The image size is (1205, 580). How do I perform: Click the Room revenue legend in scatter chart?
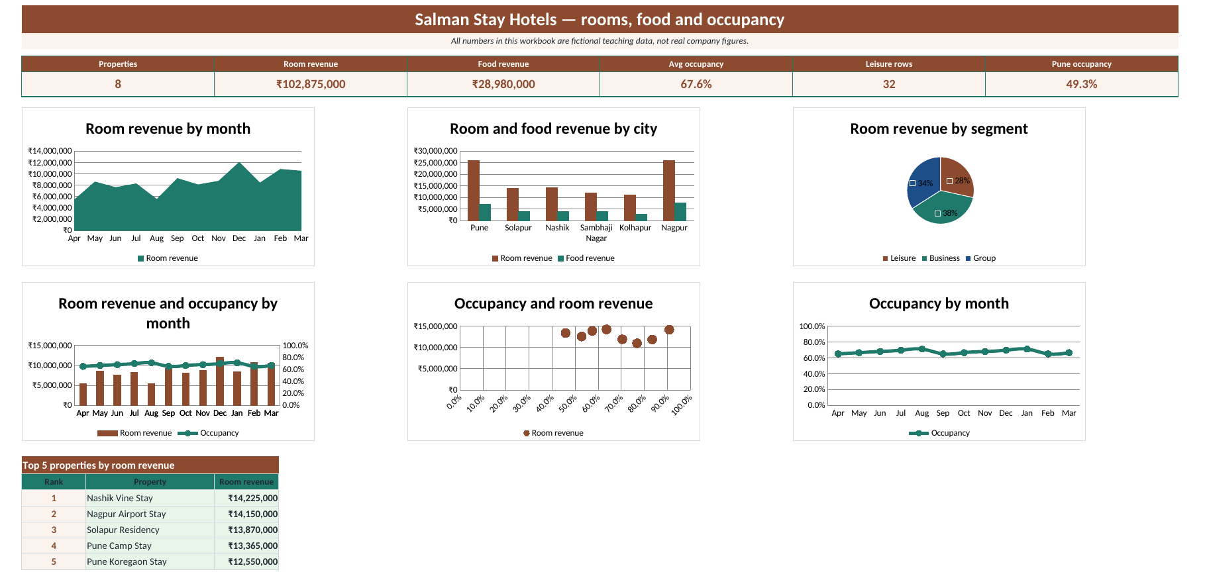click(x=554, y=433)
